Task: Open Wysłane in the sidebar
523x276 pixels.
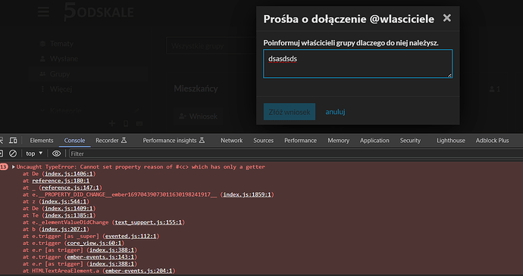Action: point(64,59)
